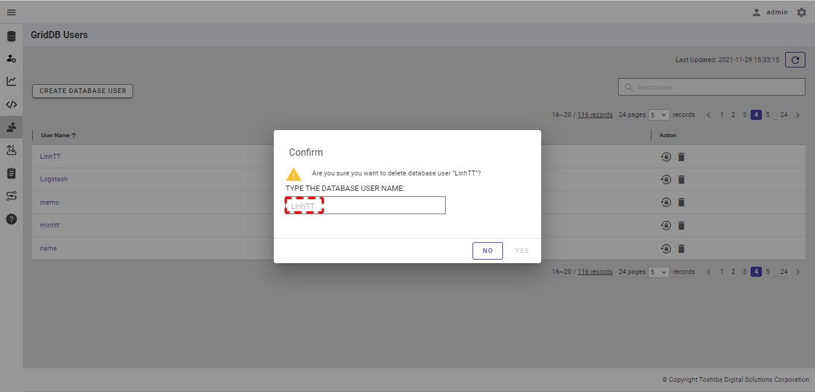Screen dimensions: 815x392
Task: Open the Logstash user link
Action: pyautogui.click(x=54, y=179)
